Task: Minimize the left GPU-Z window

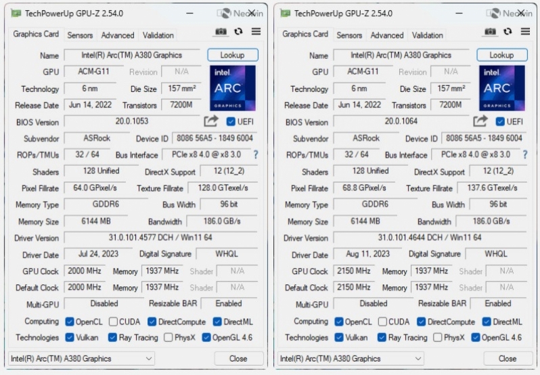Action: click(x=189, y=14)
